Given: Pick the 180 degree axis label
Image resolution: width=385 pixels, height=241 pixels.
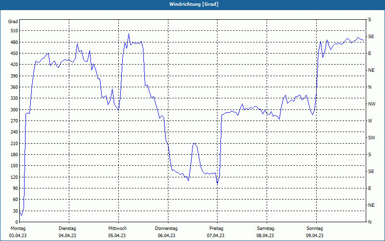Looking at the screenshot, I should pyautogui.click(x=14, y=154).
